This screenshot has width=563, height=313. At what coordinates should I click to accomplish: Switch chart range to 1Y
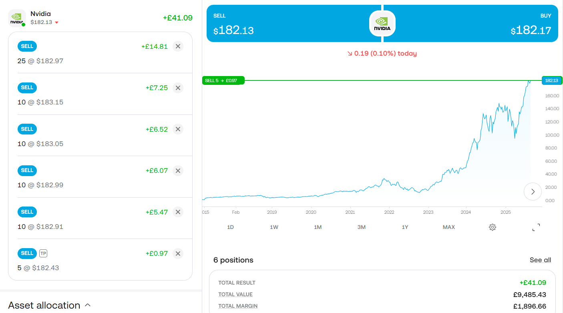click(x=405, y=227)
